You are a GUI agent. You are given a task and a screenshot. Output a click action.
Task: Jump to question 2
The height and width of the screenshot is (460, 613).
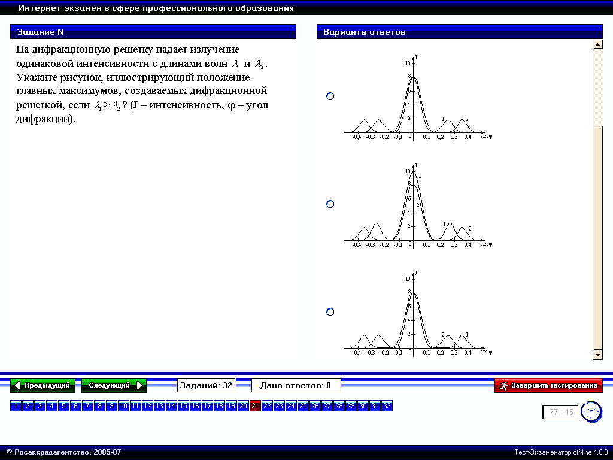[28, 406]
